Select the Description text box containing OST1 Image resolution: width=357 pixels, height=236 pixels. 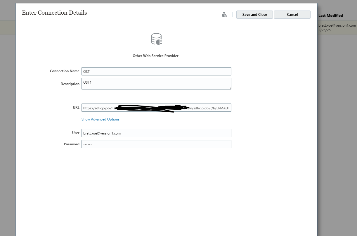[156, 84]
